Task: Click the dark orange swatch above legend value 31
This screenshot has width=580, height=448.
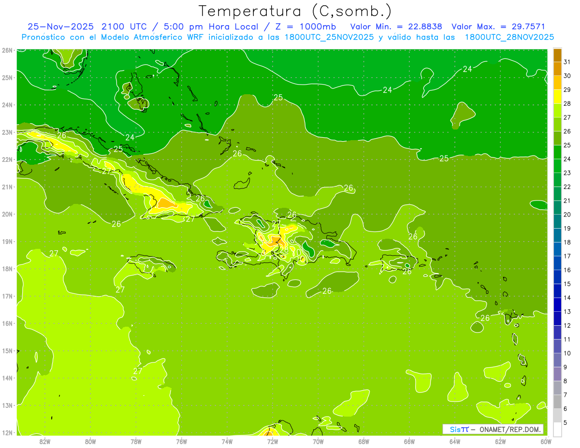Action: pos(557,55)
